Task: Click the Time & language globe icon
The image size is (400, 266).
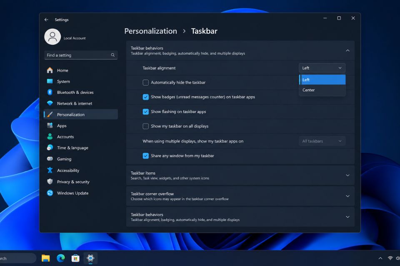Action: pos(50,148)
